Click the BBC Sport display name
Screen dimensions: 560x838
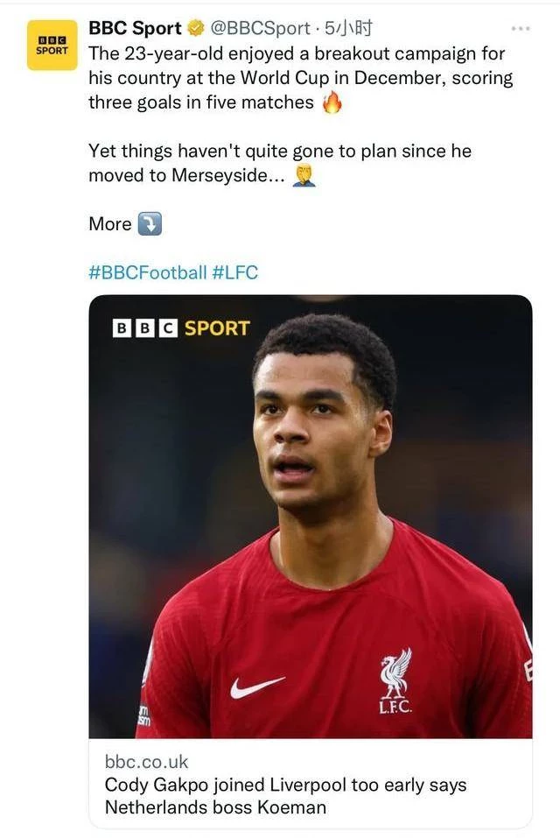135,28
